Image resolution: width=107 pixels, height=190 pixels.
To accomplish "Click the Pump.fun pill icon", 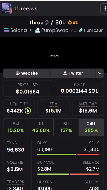I will [x=80, y=30].
